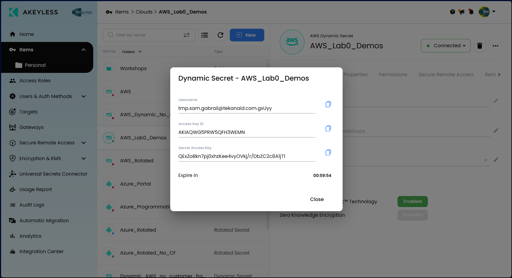The image size is (512, 278).
Task: Expand Users & Auth Methods
Action: (x=84, y=96)
